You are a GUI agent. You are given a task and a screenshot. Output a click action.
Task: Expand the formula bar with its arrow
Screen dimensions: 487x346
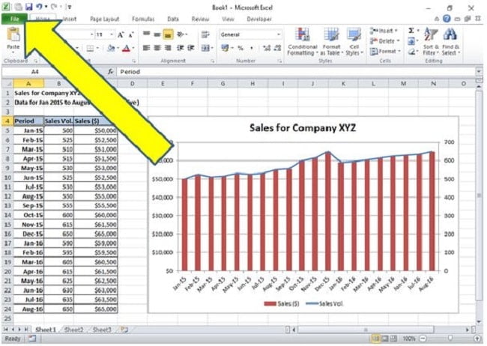(478, 72)
